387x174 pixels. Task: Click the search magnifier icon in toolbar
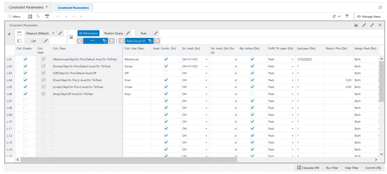tap(38, 16)
